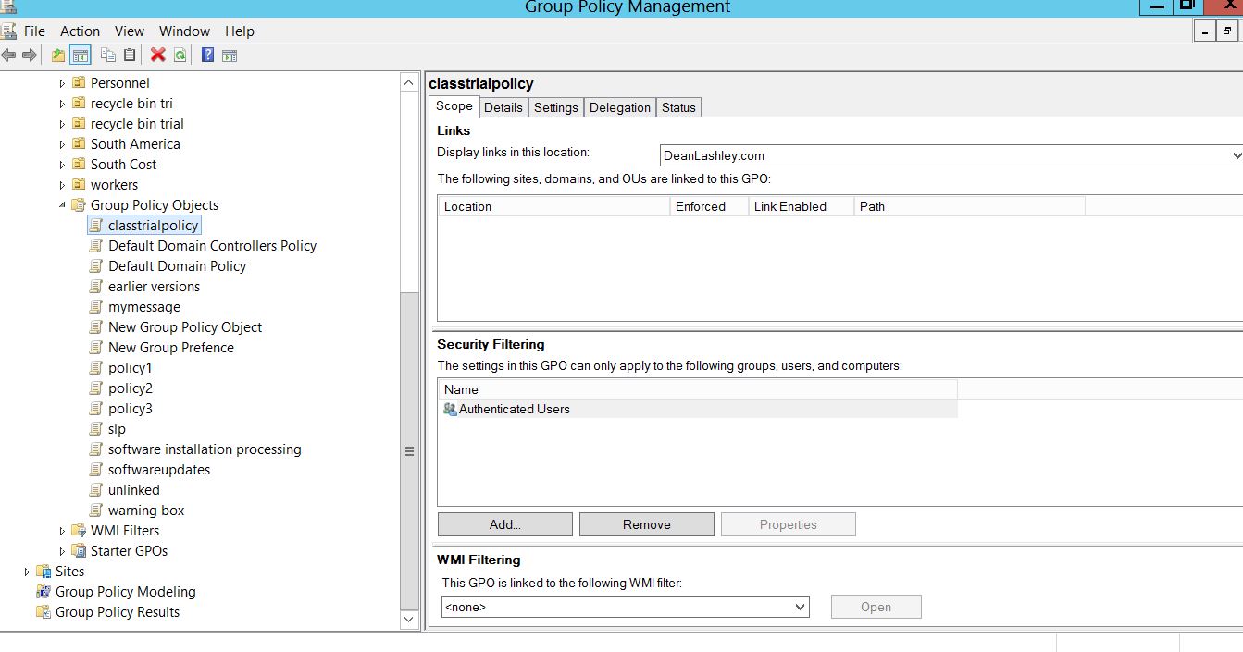Select the Group Policy Modeling node icon
The height and width of the screenshot is (652, 1243).
43,592
